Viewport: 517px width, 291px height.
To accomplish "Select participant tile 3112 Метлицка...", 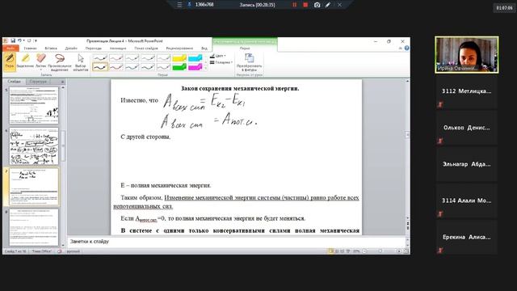I will pyautogui.click(x=467, y=91).
